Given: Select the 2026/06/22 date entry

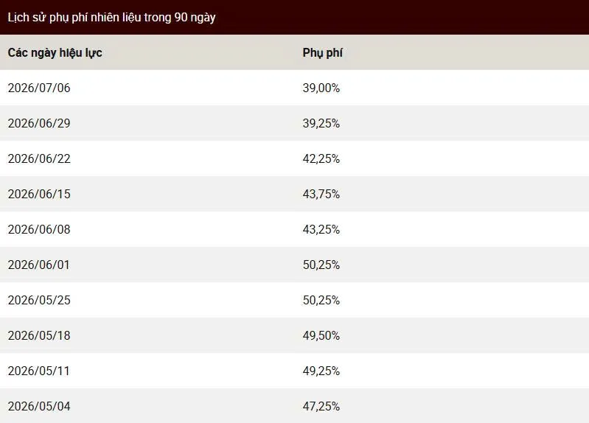Looking at the screenshot, I should (39, 158).
